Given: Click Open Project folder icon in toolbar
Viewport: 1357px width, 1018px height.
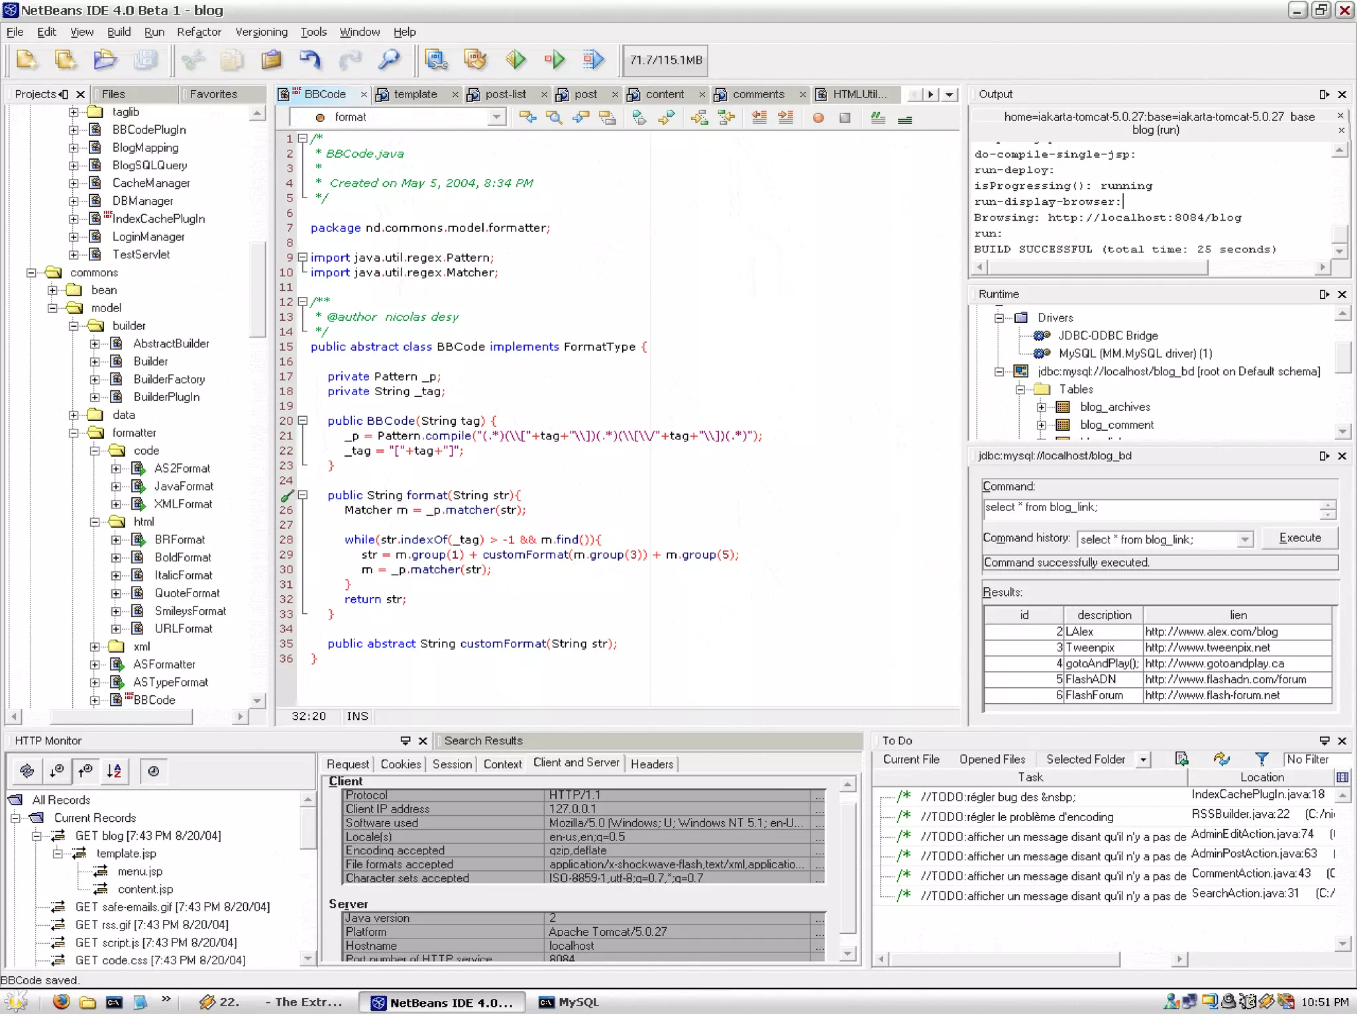Looking at the screenshot, I should click(105, 60).
